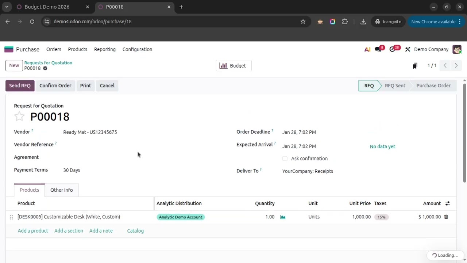This screenshot has height=263, width=467.
Task: Click the Analytic Demo Account tag
Action: click(x=181, y=217)
